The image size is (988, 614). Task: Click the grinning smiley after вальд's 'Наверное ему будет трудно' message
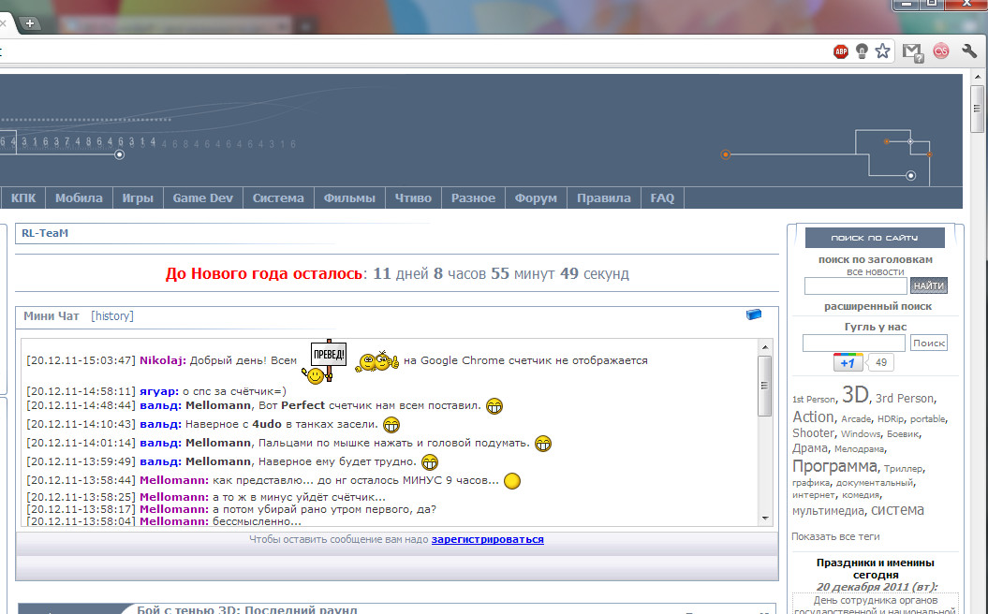(x=430, y=462)
